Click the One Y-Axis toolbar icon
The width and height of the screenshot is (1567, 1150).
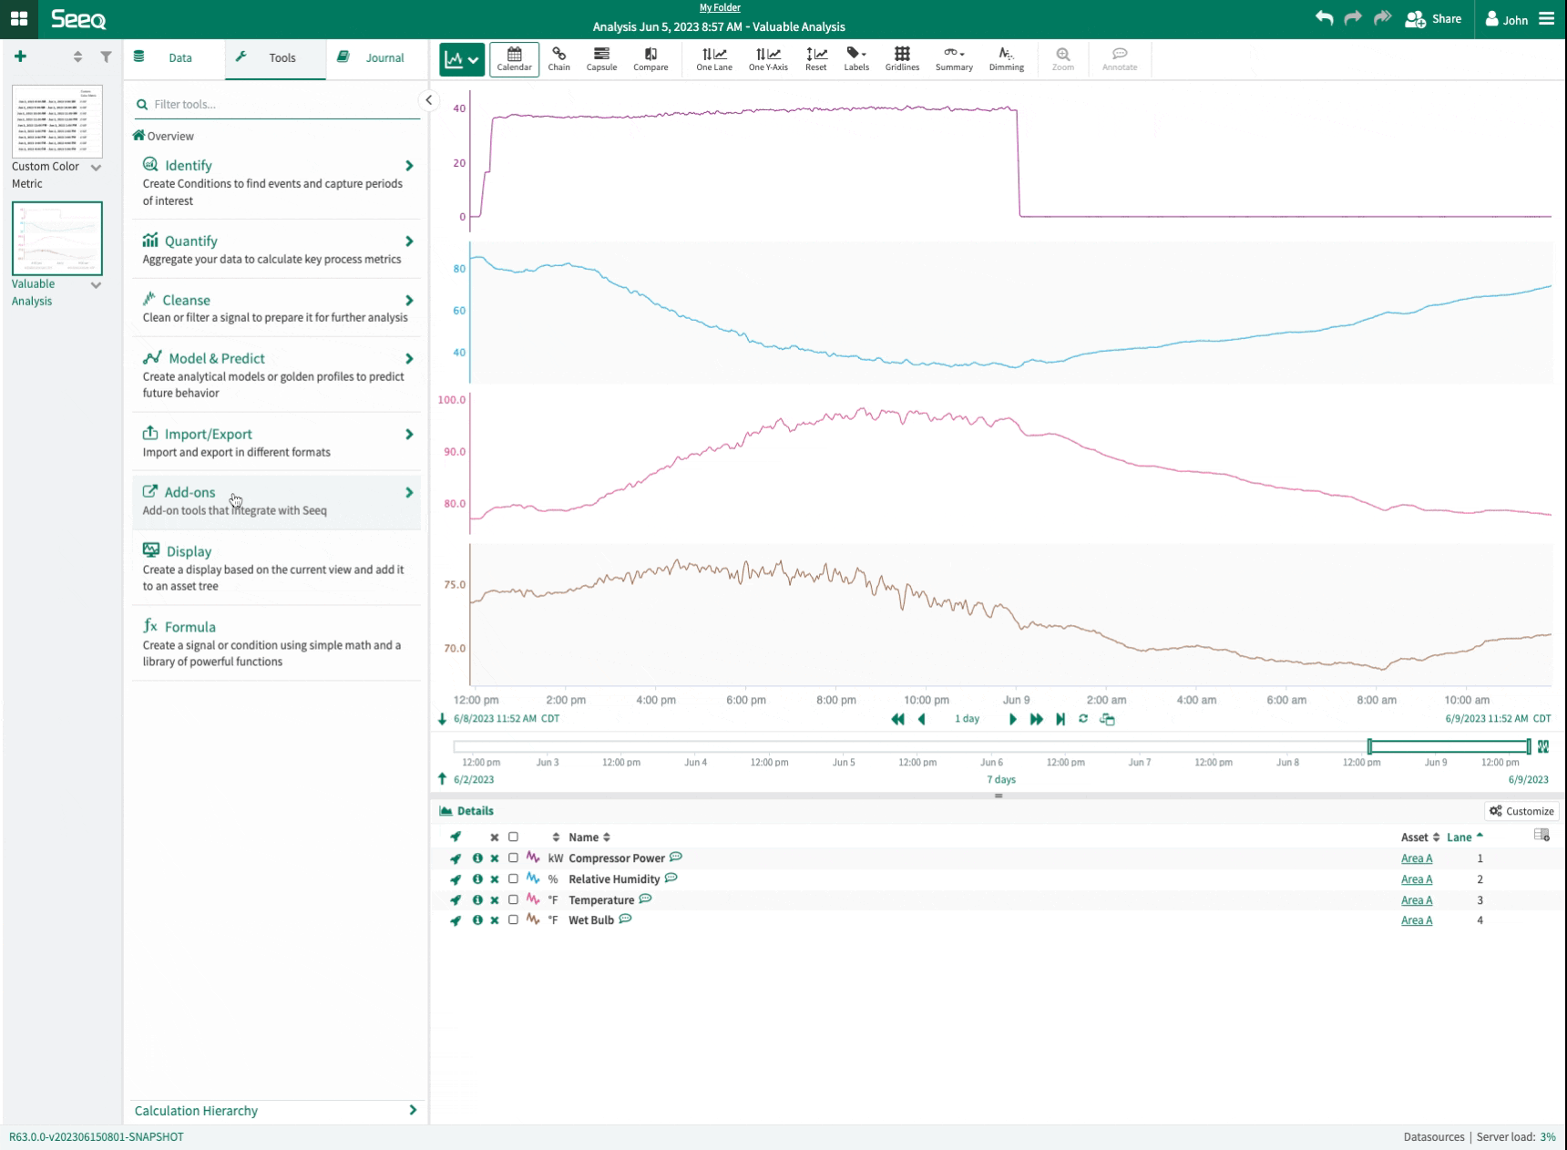click(x=768, y=59)
